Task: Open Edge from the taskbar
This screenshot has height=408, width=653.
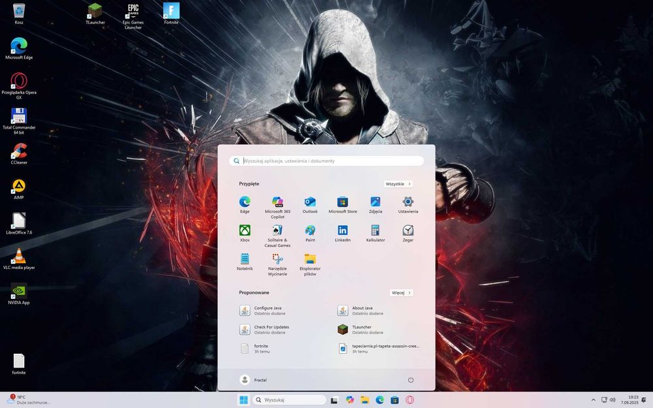Action: (380, 400)
